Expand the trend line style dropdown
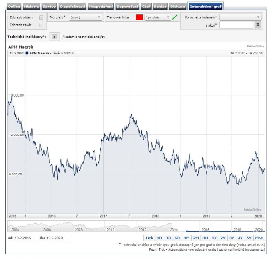The image size is (272, 261). click(158, 17)
